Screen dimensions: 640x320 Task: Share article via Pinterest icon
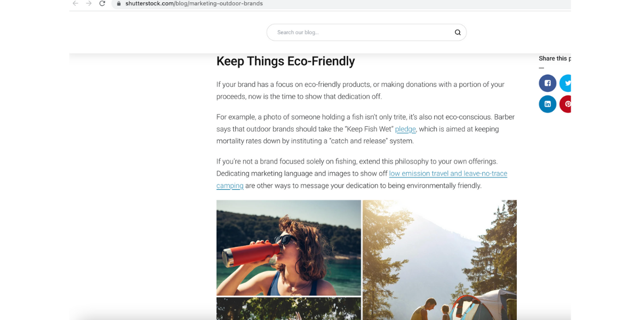point(566,104)
